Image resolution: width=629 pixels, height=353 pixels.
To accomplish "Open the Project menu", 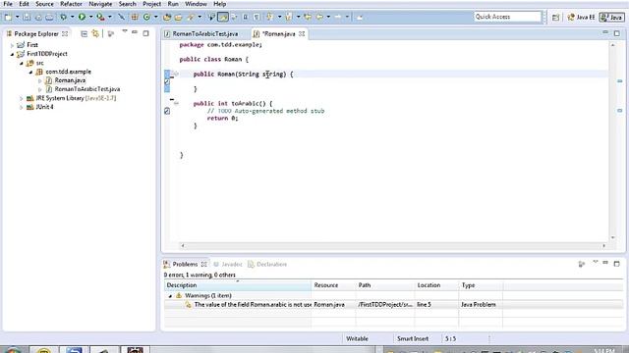I will pyautogui.click(x=151, y=4).
